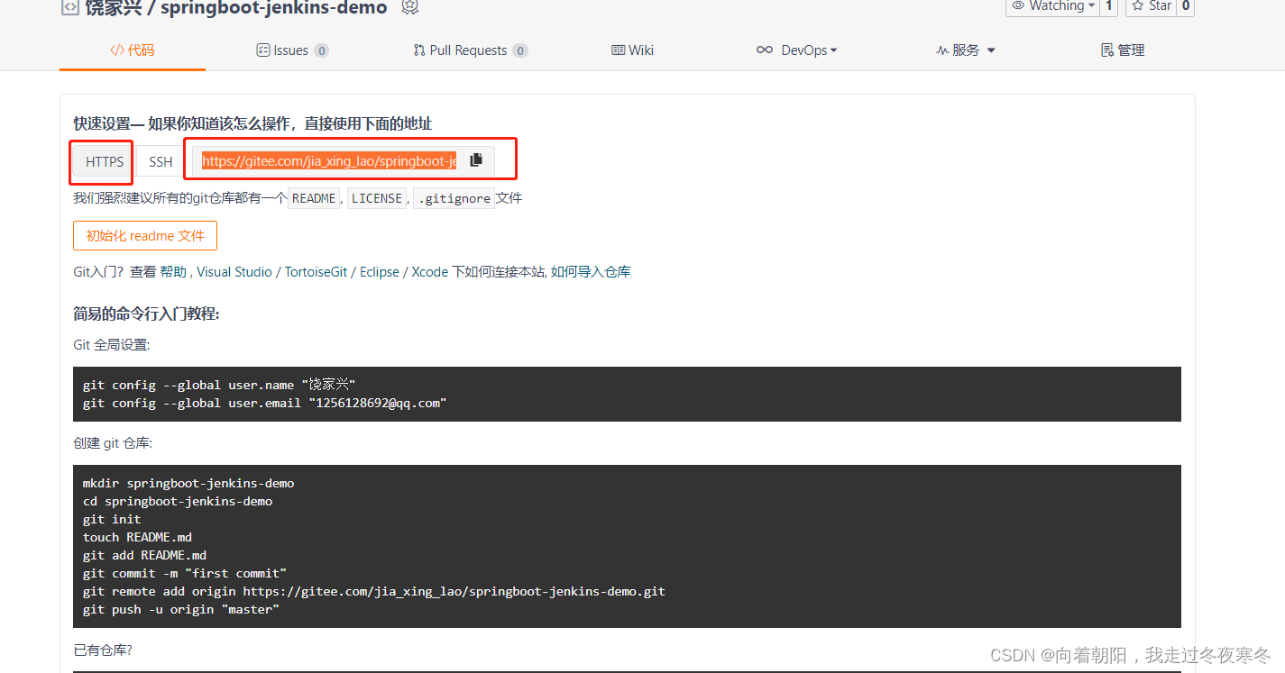Open the TortoiseGit link
Viewport: 1285px width, 673px height.
click(316, 272)
